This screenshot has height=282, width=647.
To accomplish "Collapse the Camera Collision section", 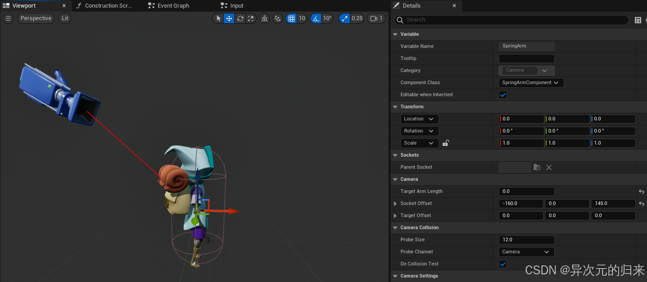I will click(x=395, y=227).
